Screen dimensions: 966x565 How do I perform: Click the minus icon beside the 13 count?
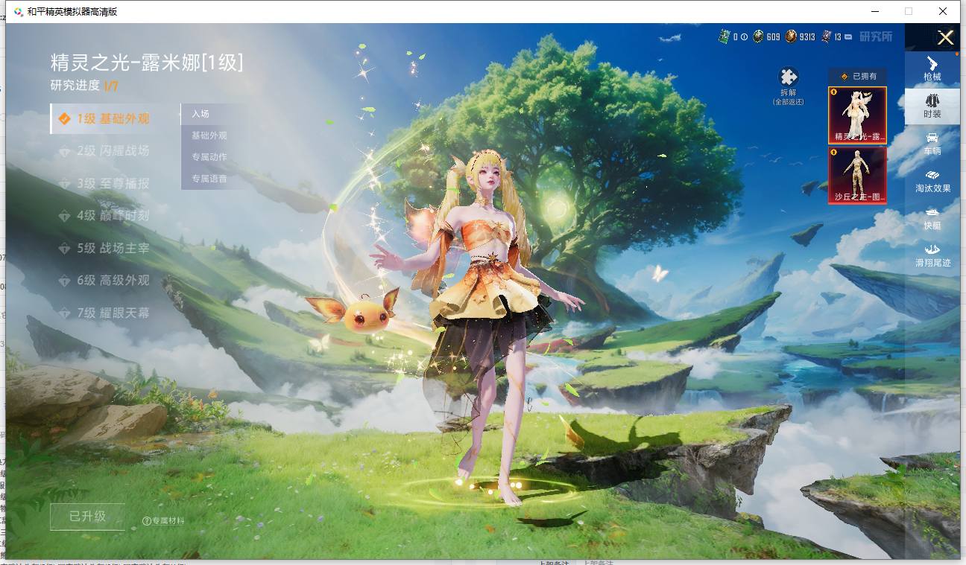point(847,36)
